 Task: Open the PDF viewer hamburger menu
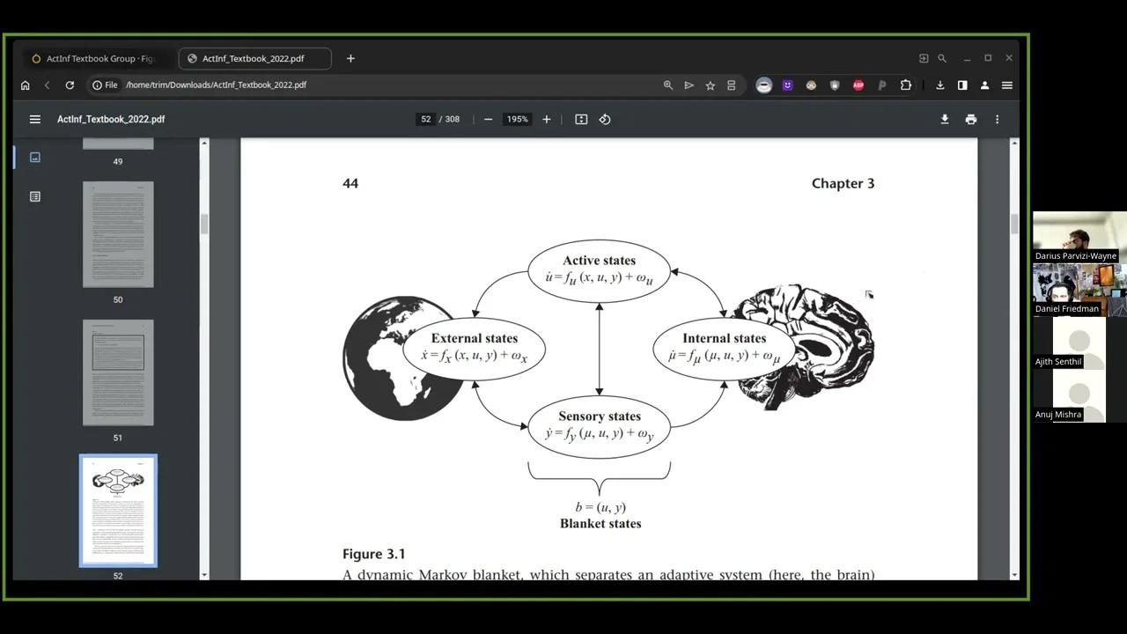coord(34,119)
